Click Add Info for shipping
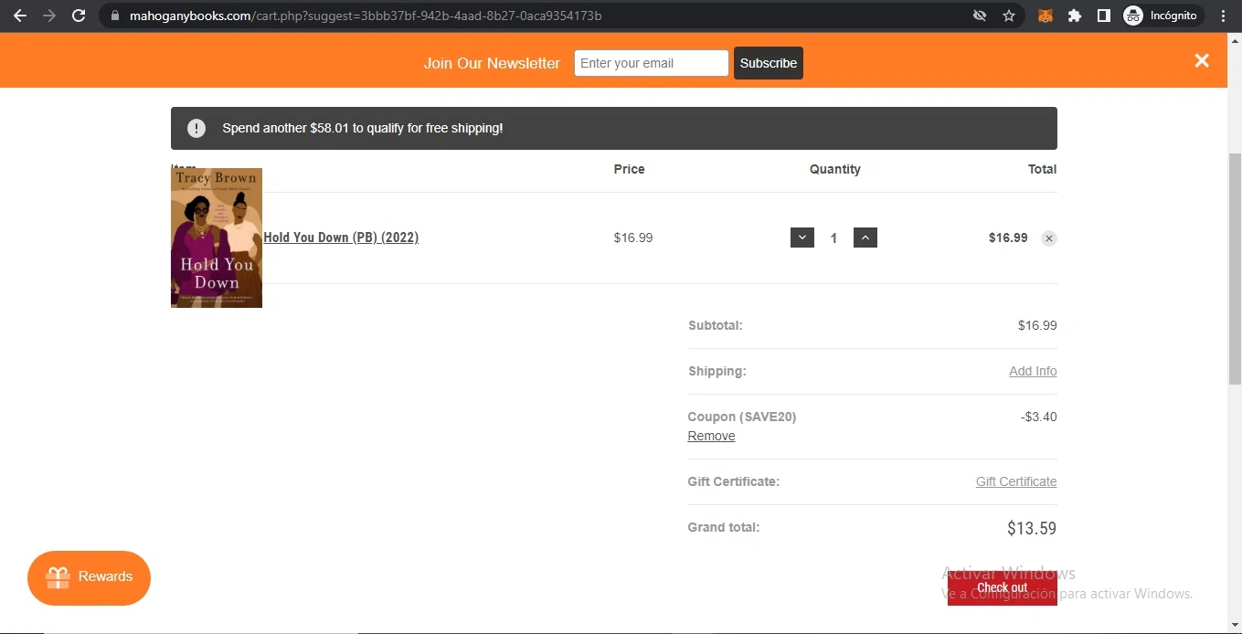 point(1033,371)
